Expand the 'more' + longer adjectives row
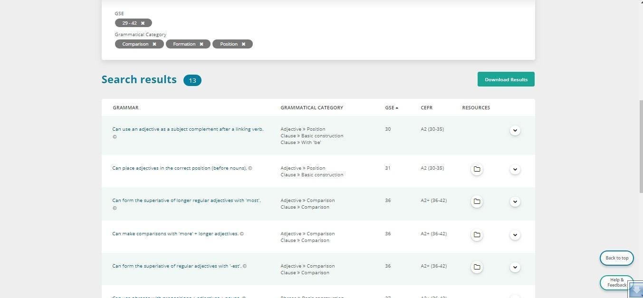The image size is (643, 298). coord(515,235)
